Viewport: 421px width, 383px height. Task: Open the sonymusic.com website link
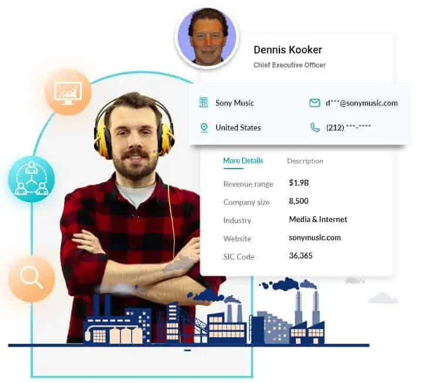(315, 238)
